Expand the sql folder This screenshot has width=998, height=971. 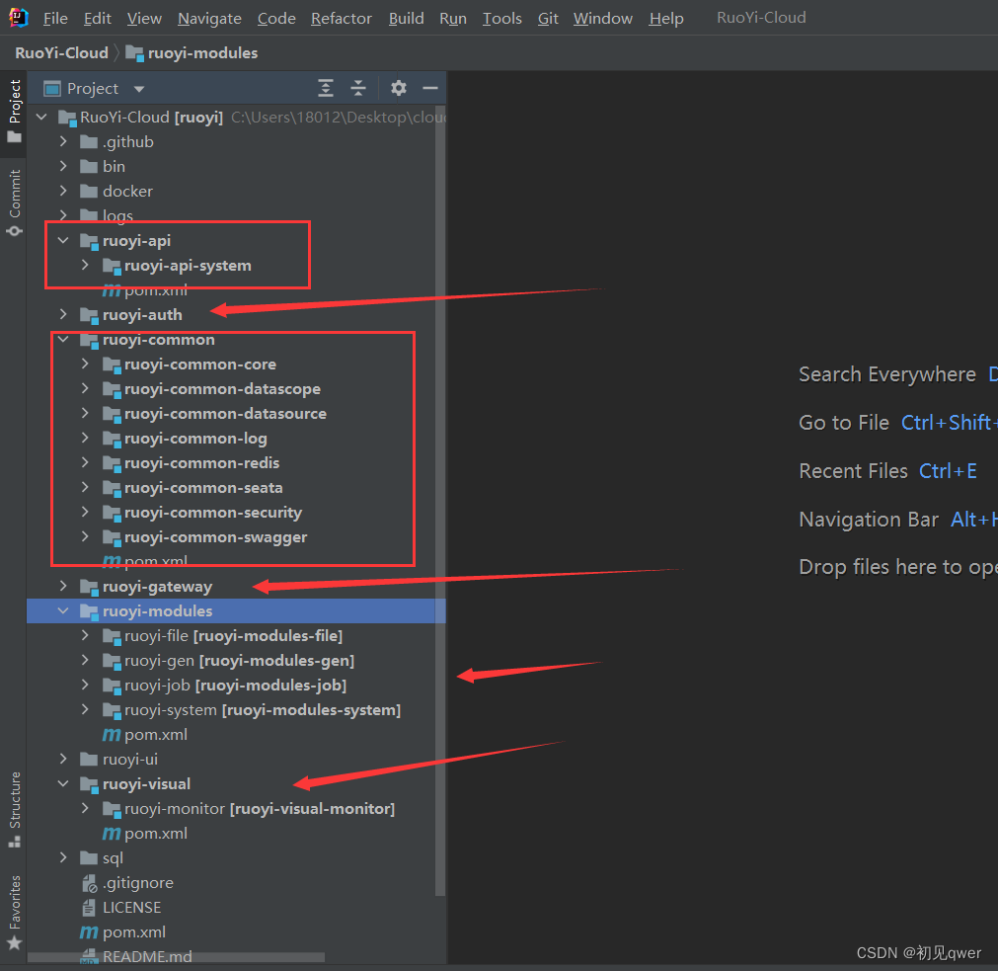pos(63,858)
